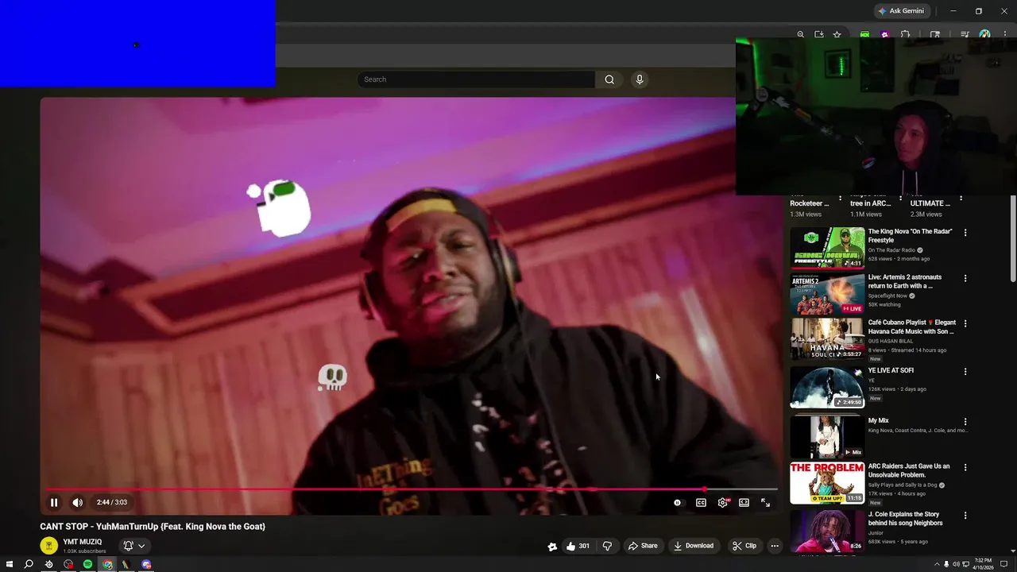Open player settings gear
The image size is (1017, 572).
722,502
